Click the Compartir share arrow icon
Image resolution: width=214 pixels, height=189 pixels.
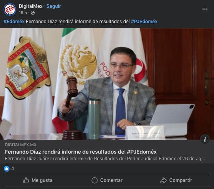pos(164,180)
